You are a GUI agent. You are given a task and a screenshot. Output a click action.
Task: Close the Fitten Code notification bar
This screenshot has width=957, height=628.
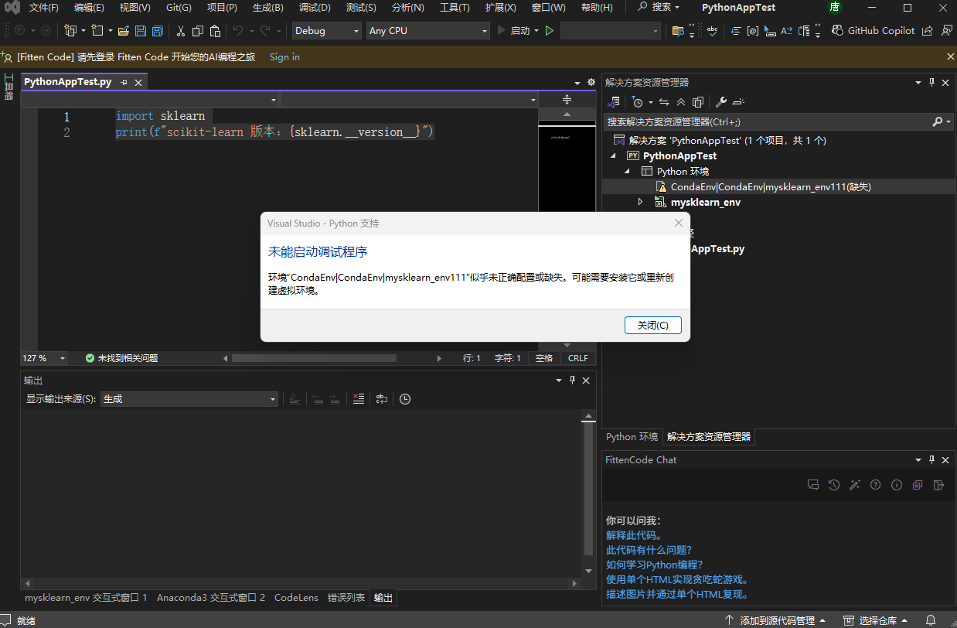(x=951, y=56)
